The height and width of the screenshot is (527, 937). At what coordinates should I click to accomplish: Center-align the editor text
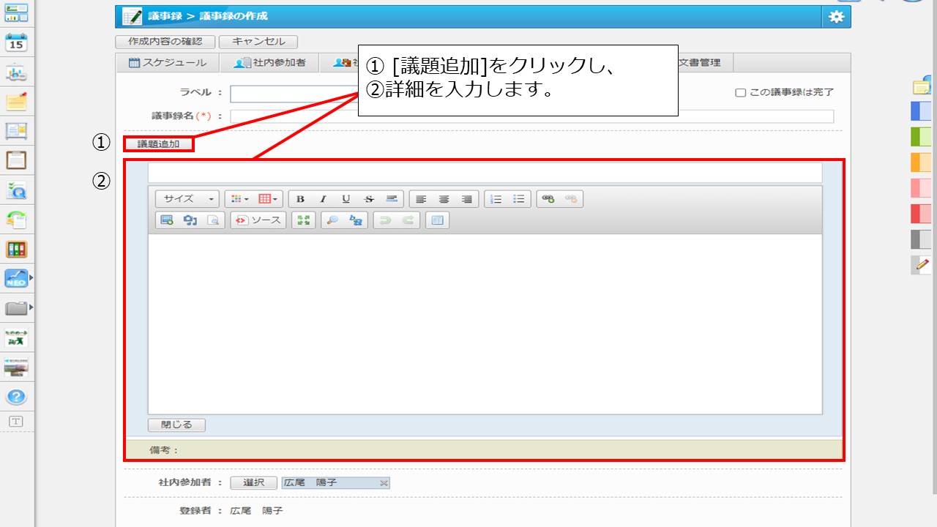click(444, 199)
